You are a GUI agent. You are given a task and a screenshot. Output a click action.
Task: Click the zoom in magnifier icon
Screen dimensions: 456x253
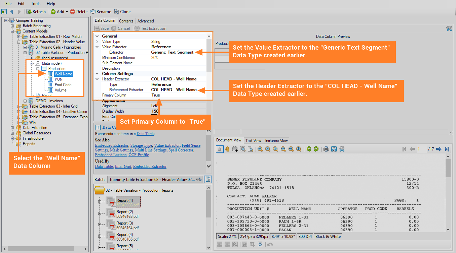pos(260,149)
